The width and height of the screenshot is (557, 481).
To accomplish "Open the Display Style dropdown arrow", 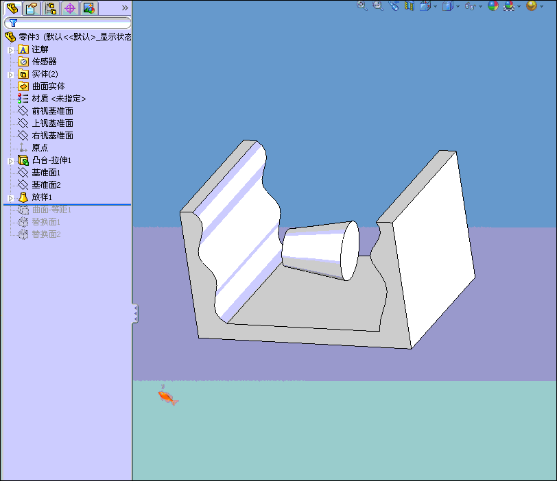I will tap(458, 6).
